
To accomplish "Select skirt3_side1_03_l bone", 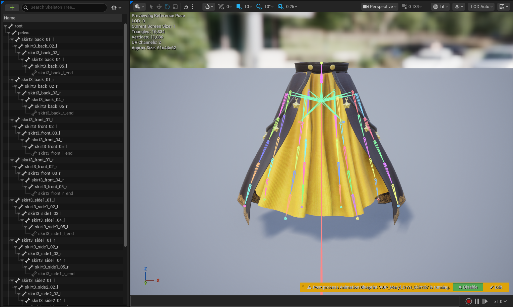I will pos(45,214).
